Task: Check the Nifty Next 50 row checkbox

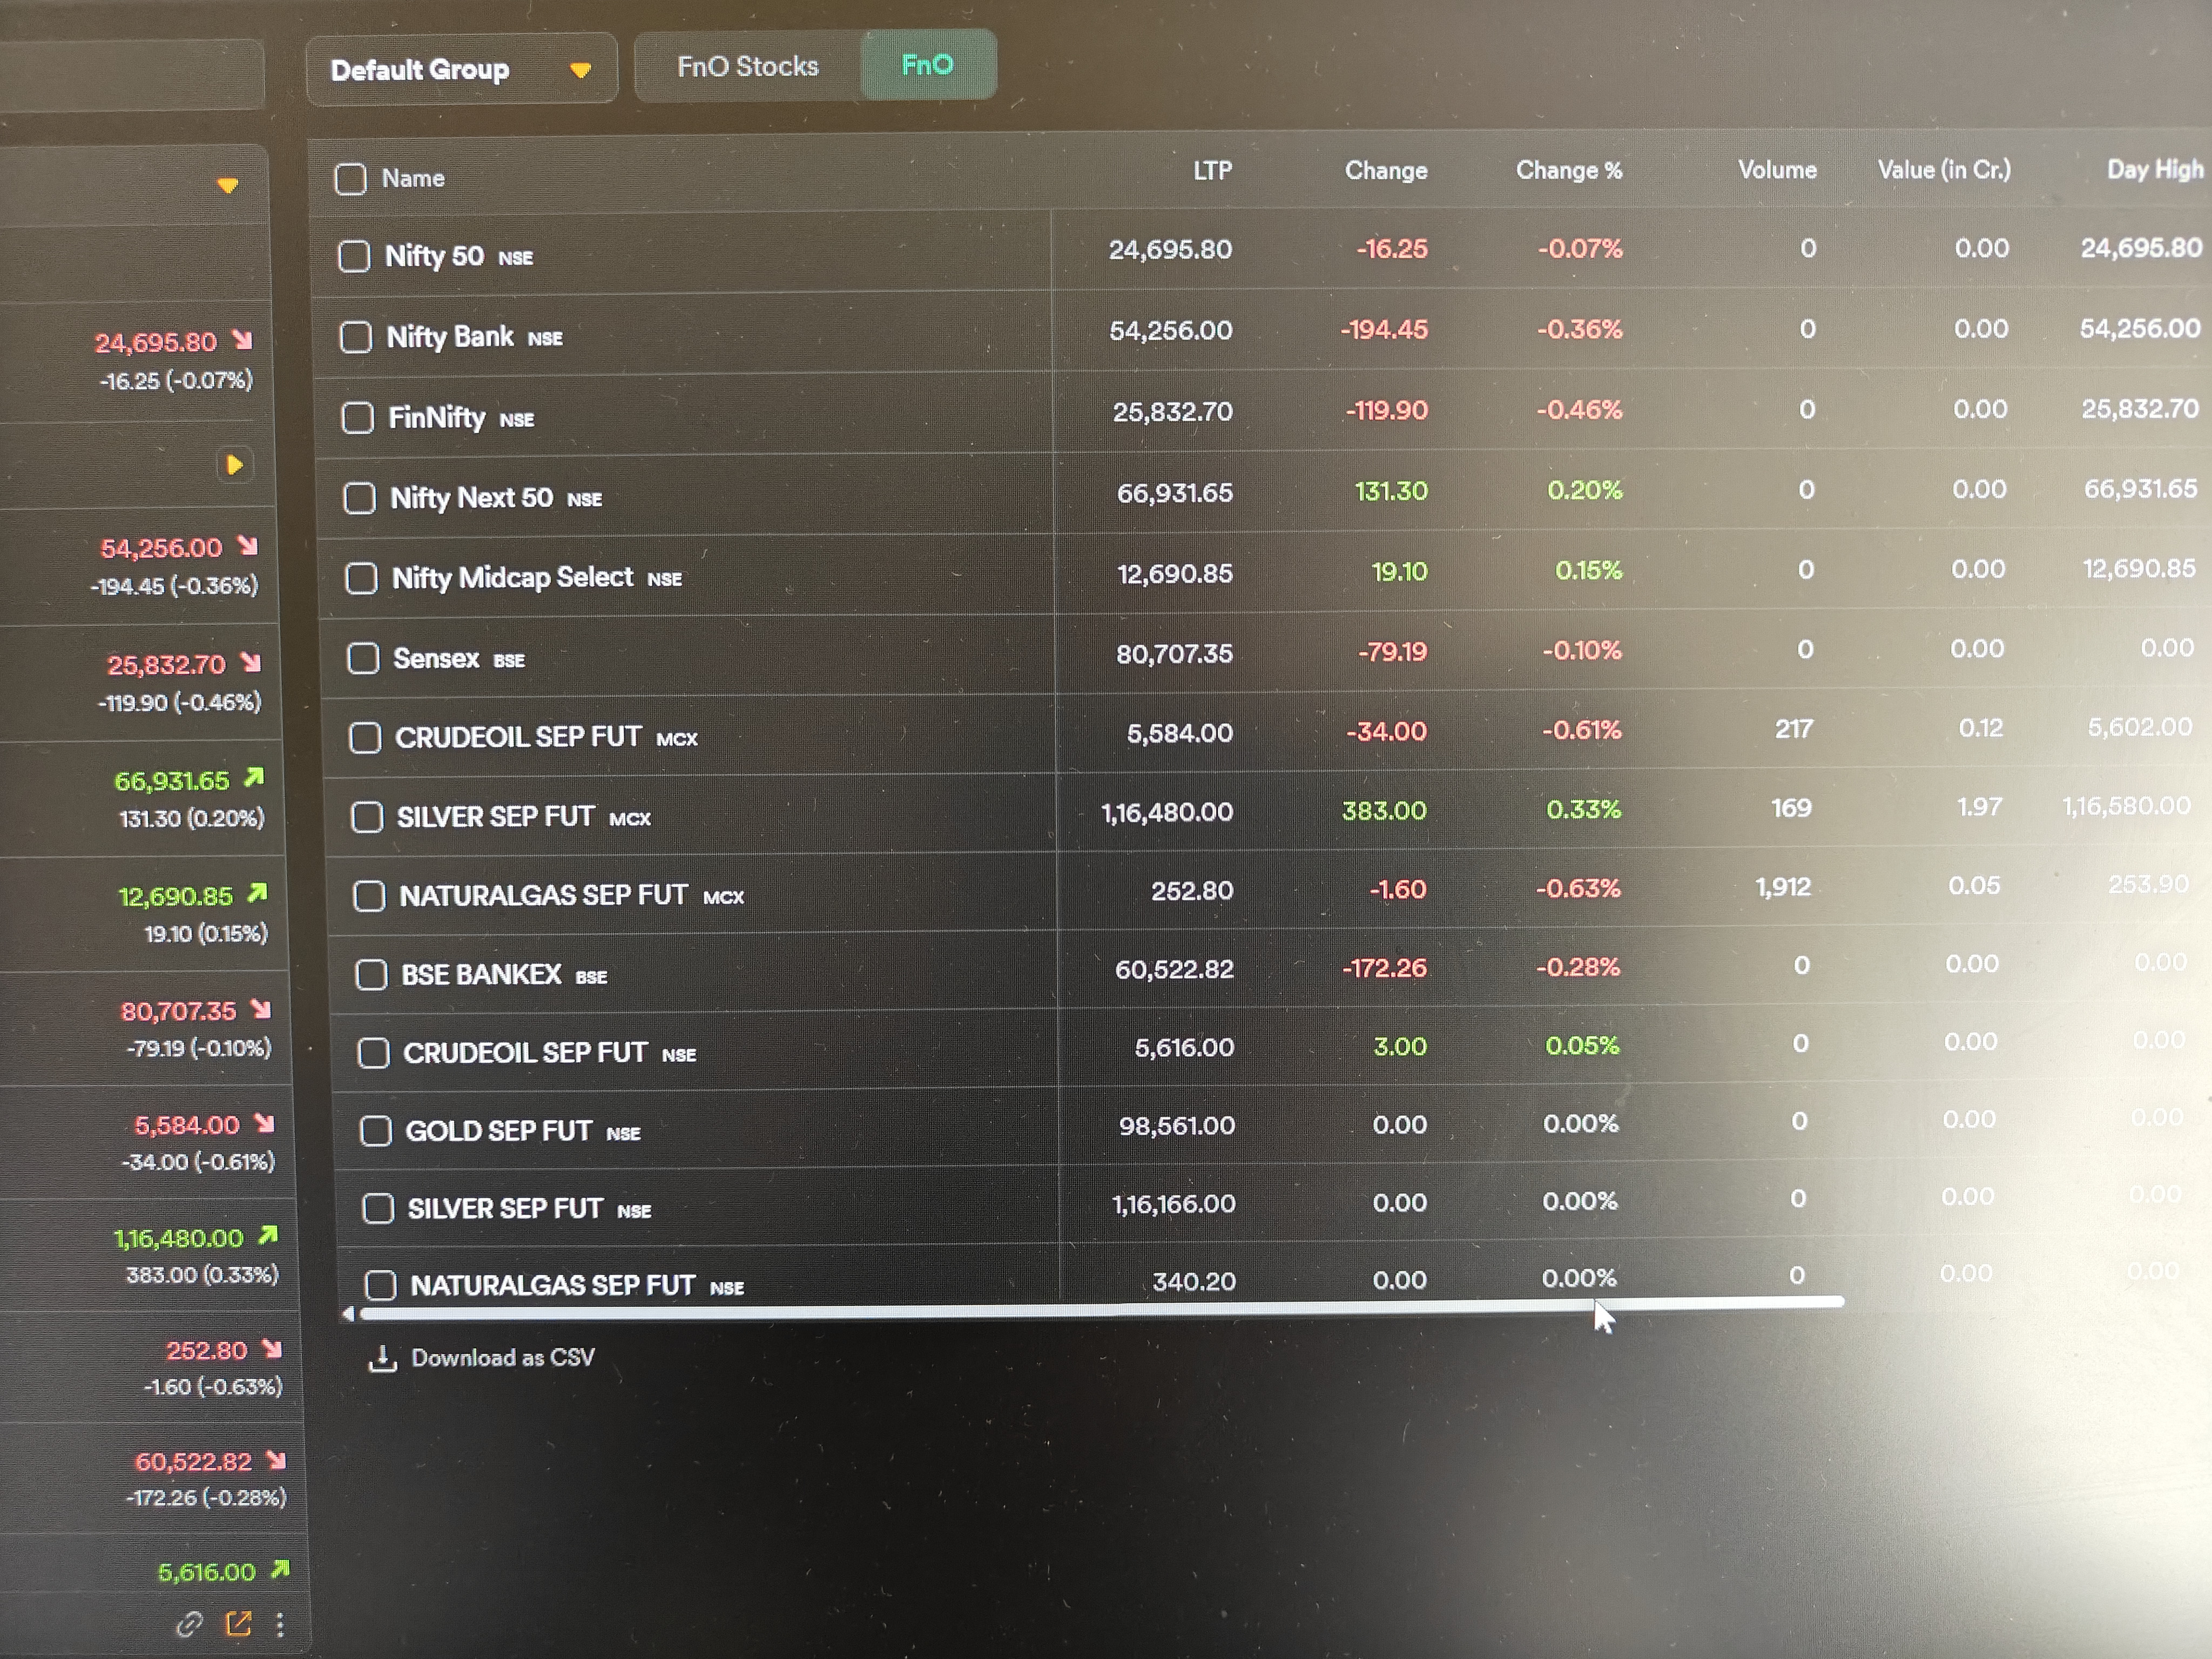Action: (359, 498)
